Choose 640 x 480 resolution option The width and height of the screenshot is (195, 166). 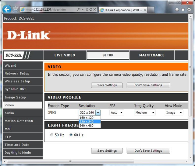click(x=90, y=126)
